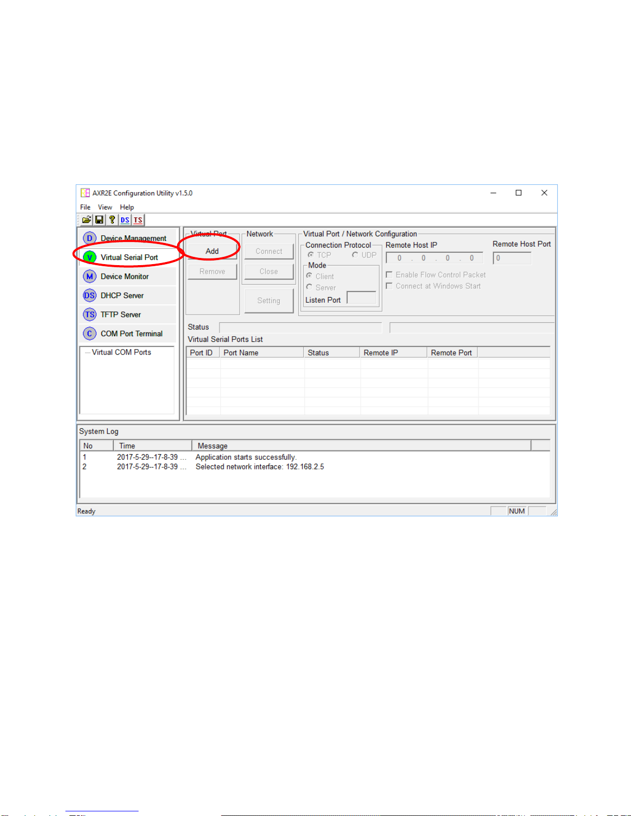Click the Port ID column header

[x=203, y=353]
